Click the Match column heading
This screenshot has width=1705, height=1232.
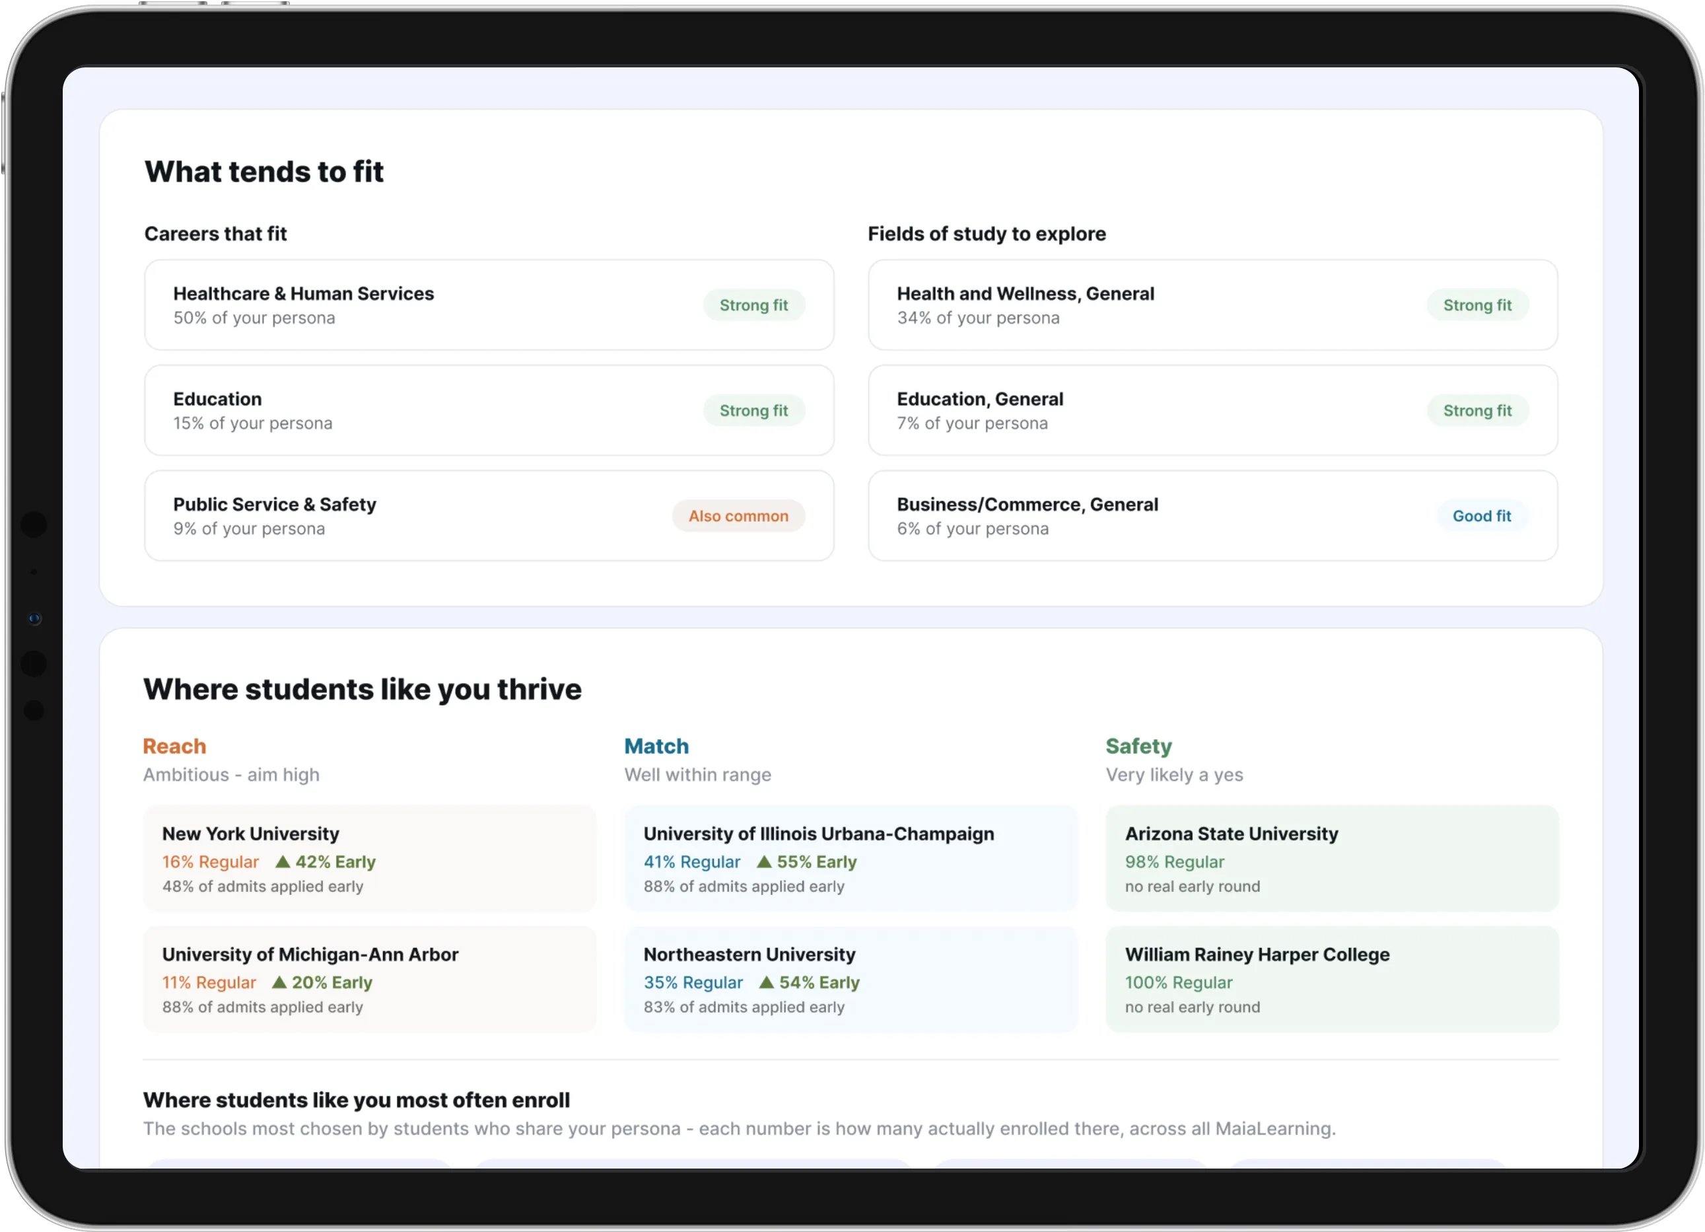[x=656, y=746]
